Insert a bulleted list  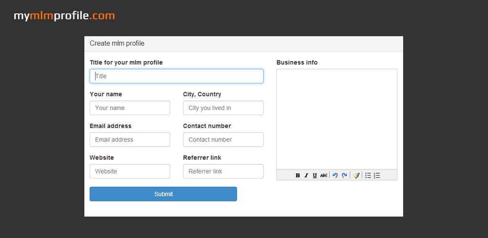click(x=368, y=176)
